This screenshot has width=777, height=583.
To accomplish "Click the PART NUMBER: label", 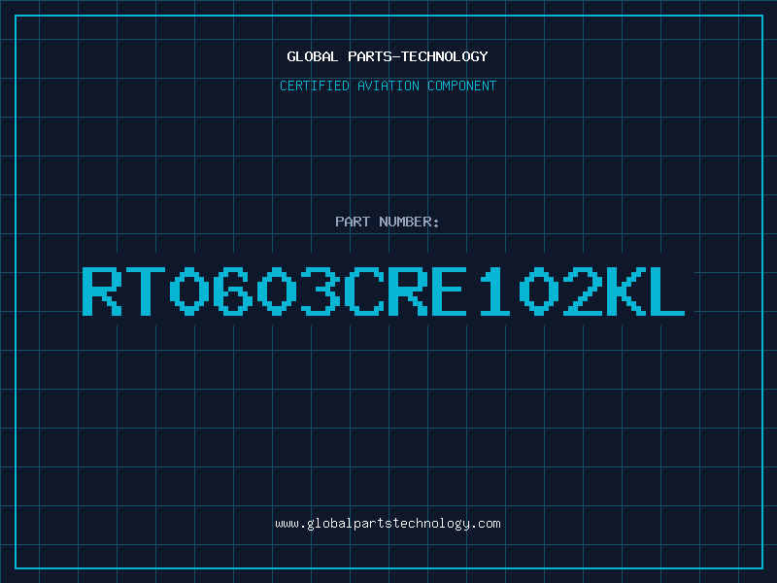I will pos(388,222).
